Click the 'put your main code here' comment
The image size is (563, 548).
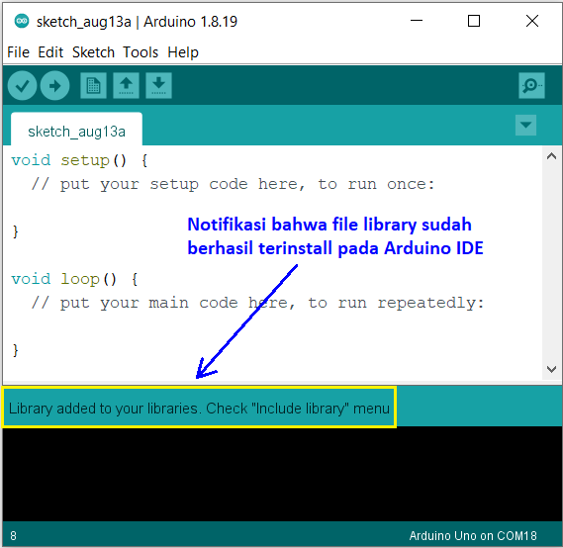pos(257,303)
